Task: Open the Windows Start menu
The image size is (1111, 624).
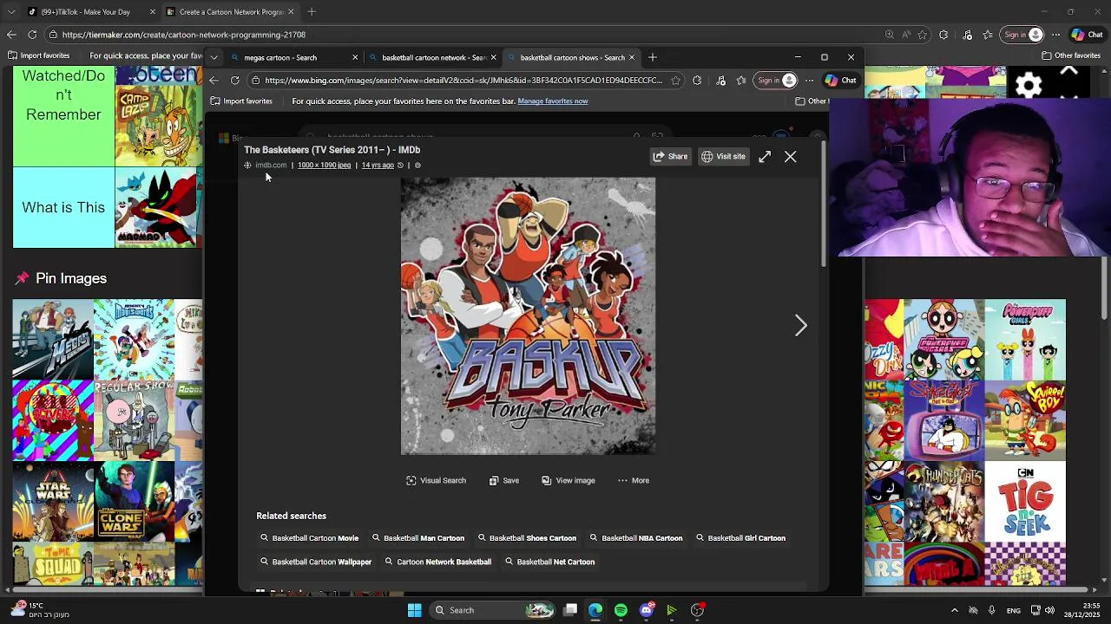Action: (414, 610)
